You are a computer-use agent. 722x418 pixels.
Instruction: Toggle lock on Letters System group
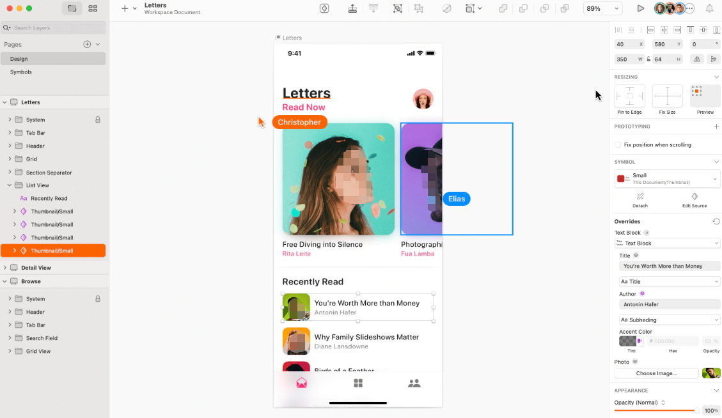click(98, 120)
